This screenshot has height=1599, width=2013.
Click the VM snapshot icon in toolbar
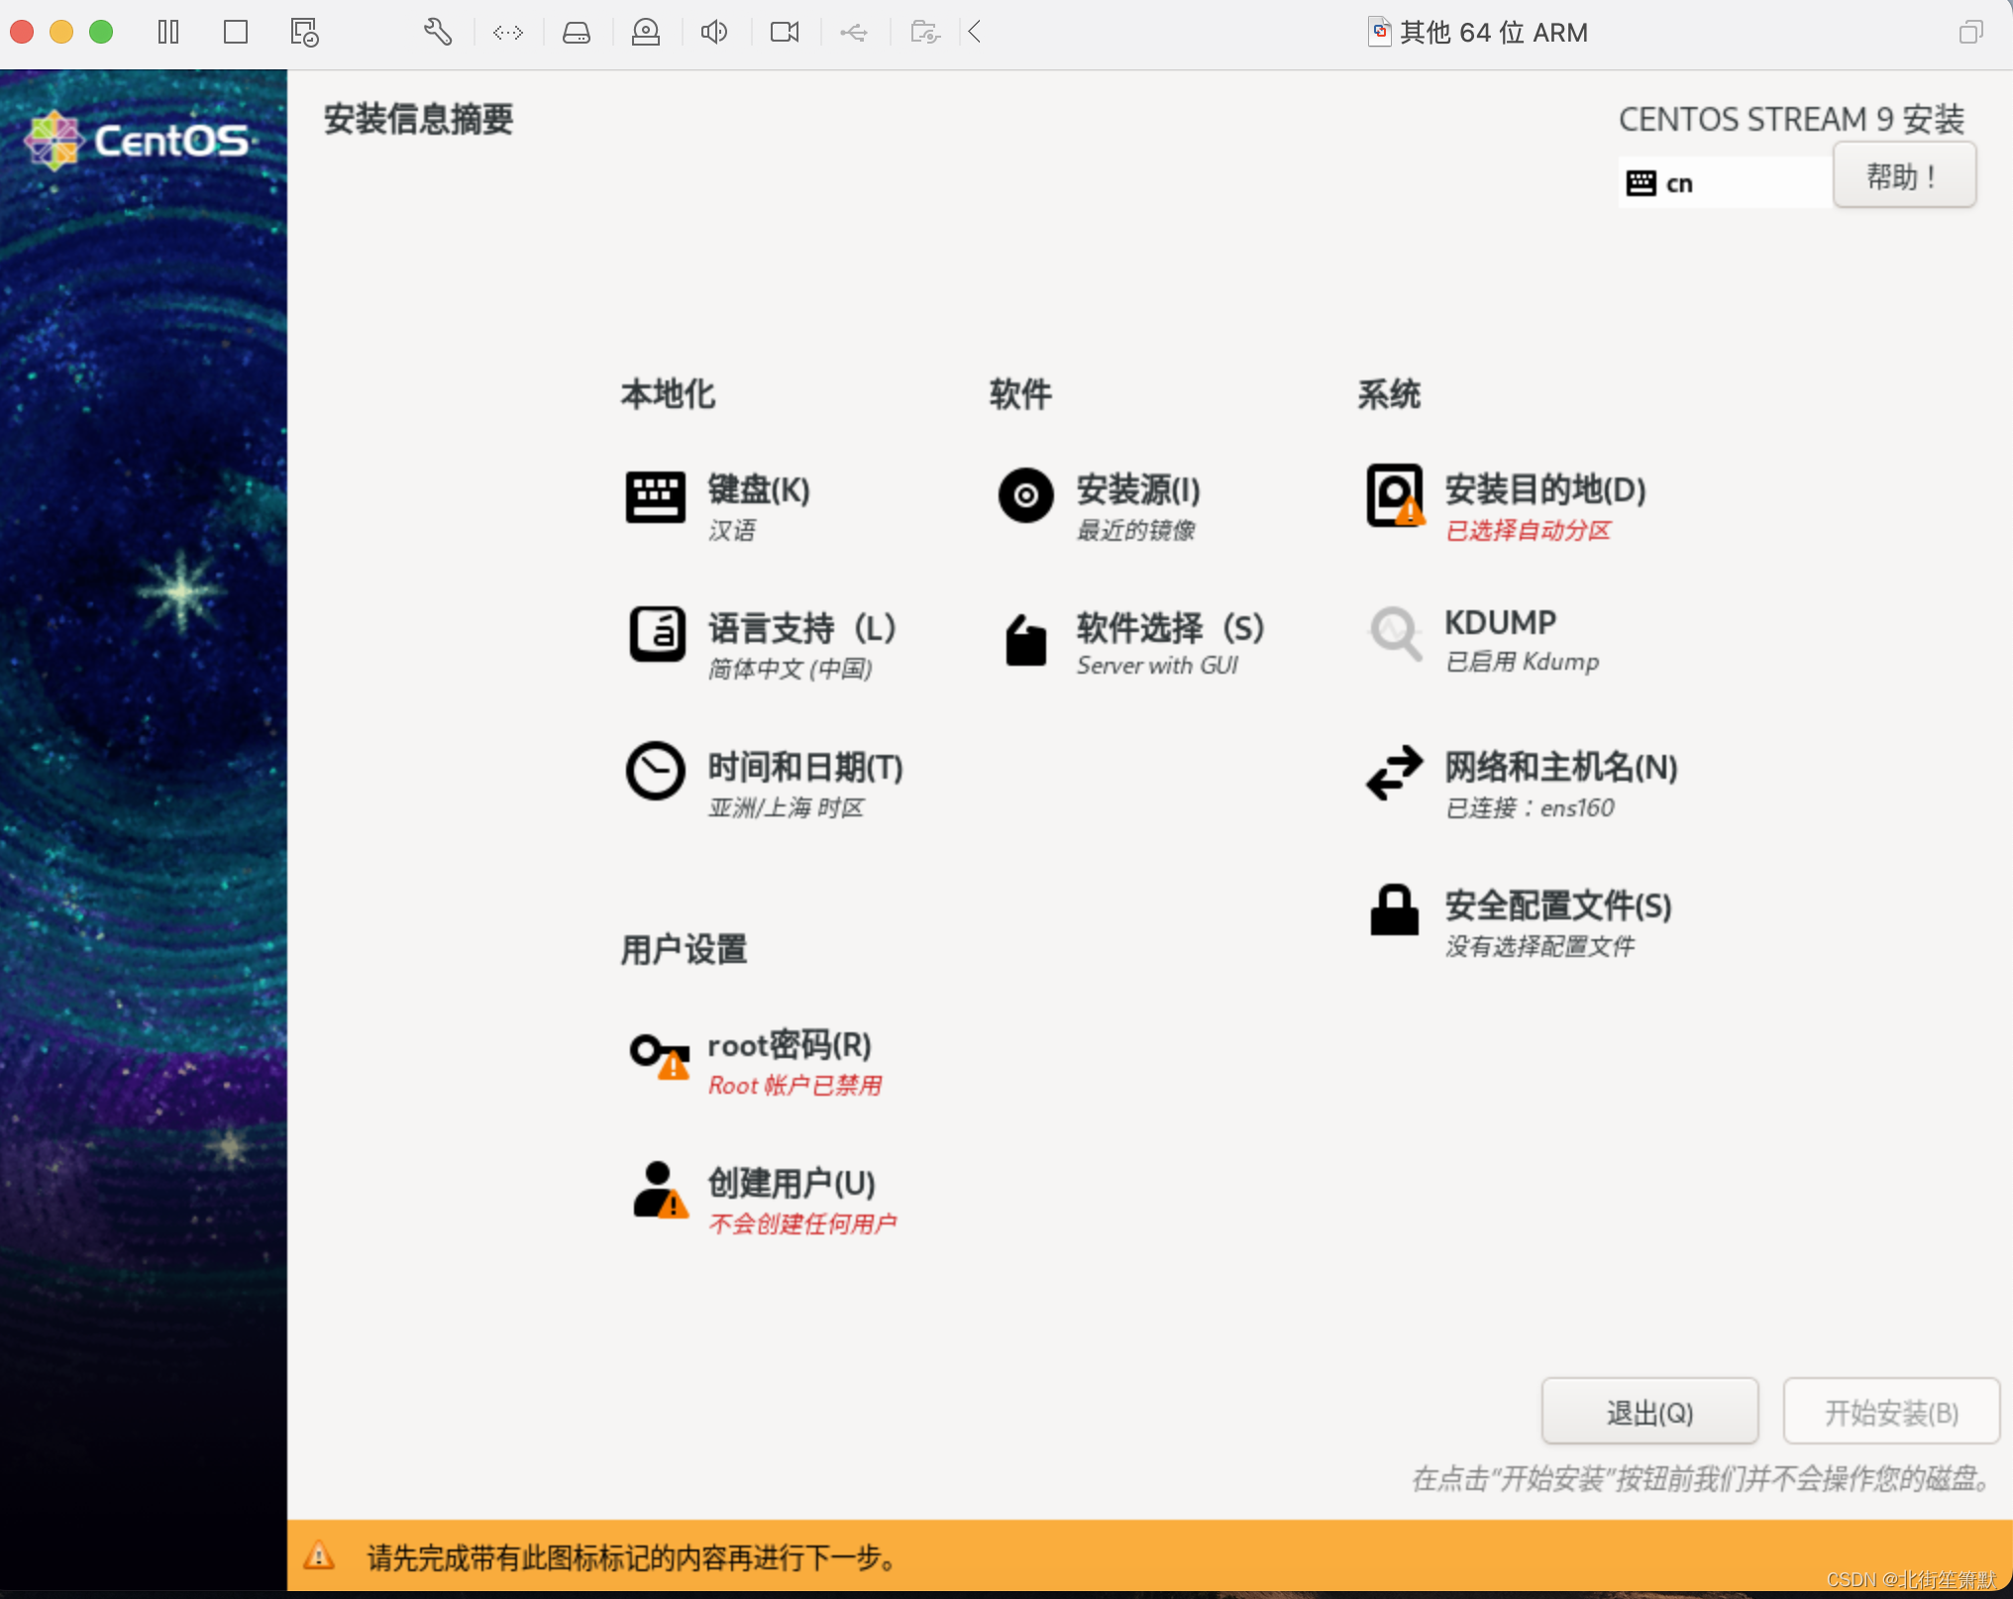click(x=304, y=33)
